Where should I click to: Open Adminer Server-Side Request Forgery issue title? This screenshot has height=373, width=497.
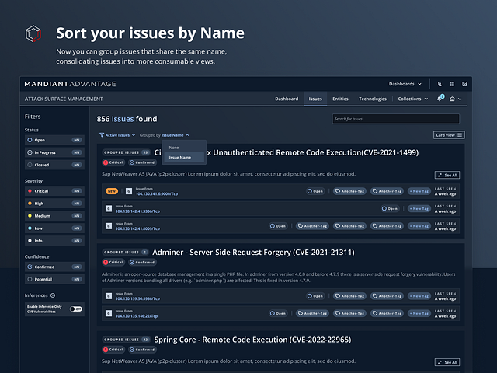(x=253, y=253)
